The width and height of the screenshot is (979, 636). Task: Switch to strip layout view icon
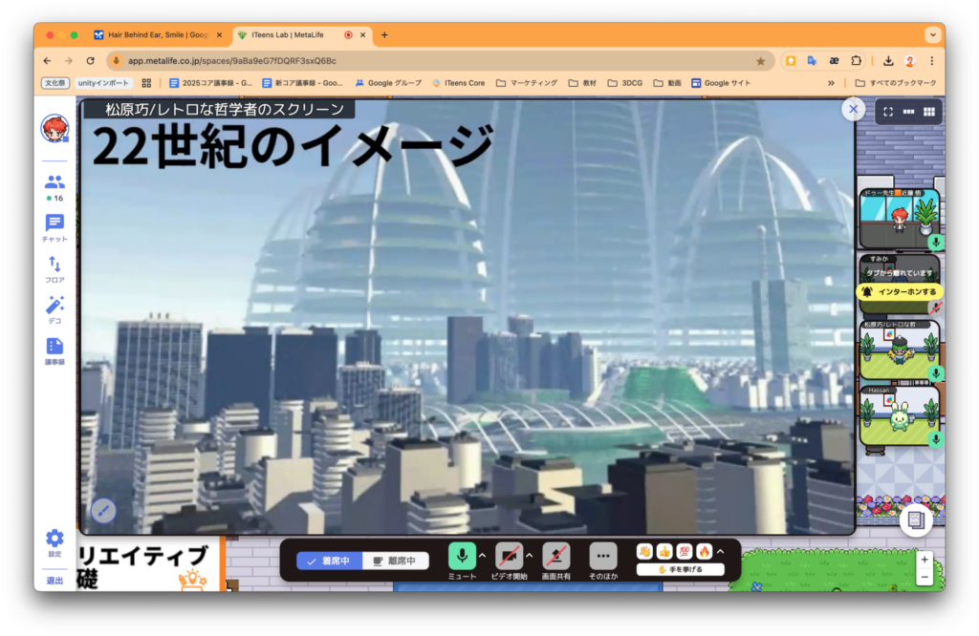pos(908,112)
